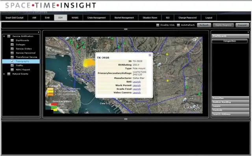Expand the Rubber Banding accordion section
Screen dimensions: 252x156
coord(230,102)
